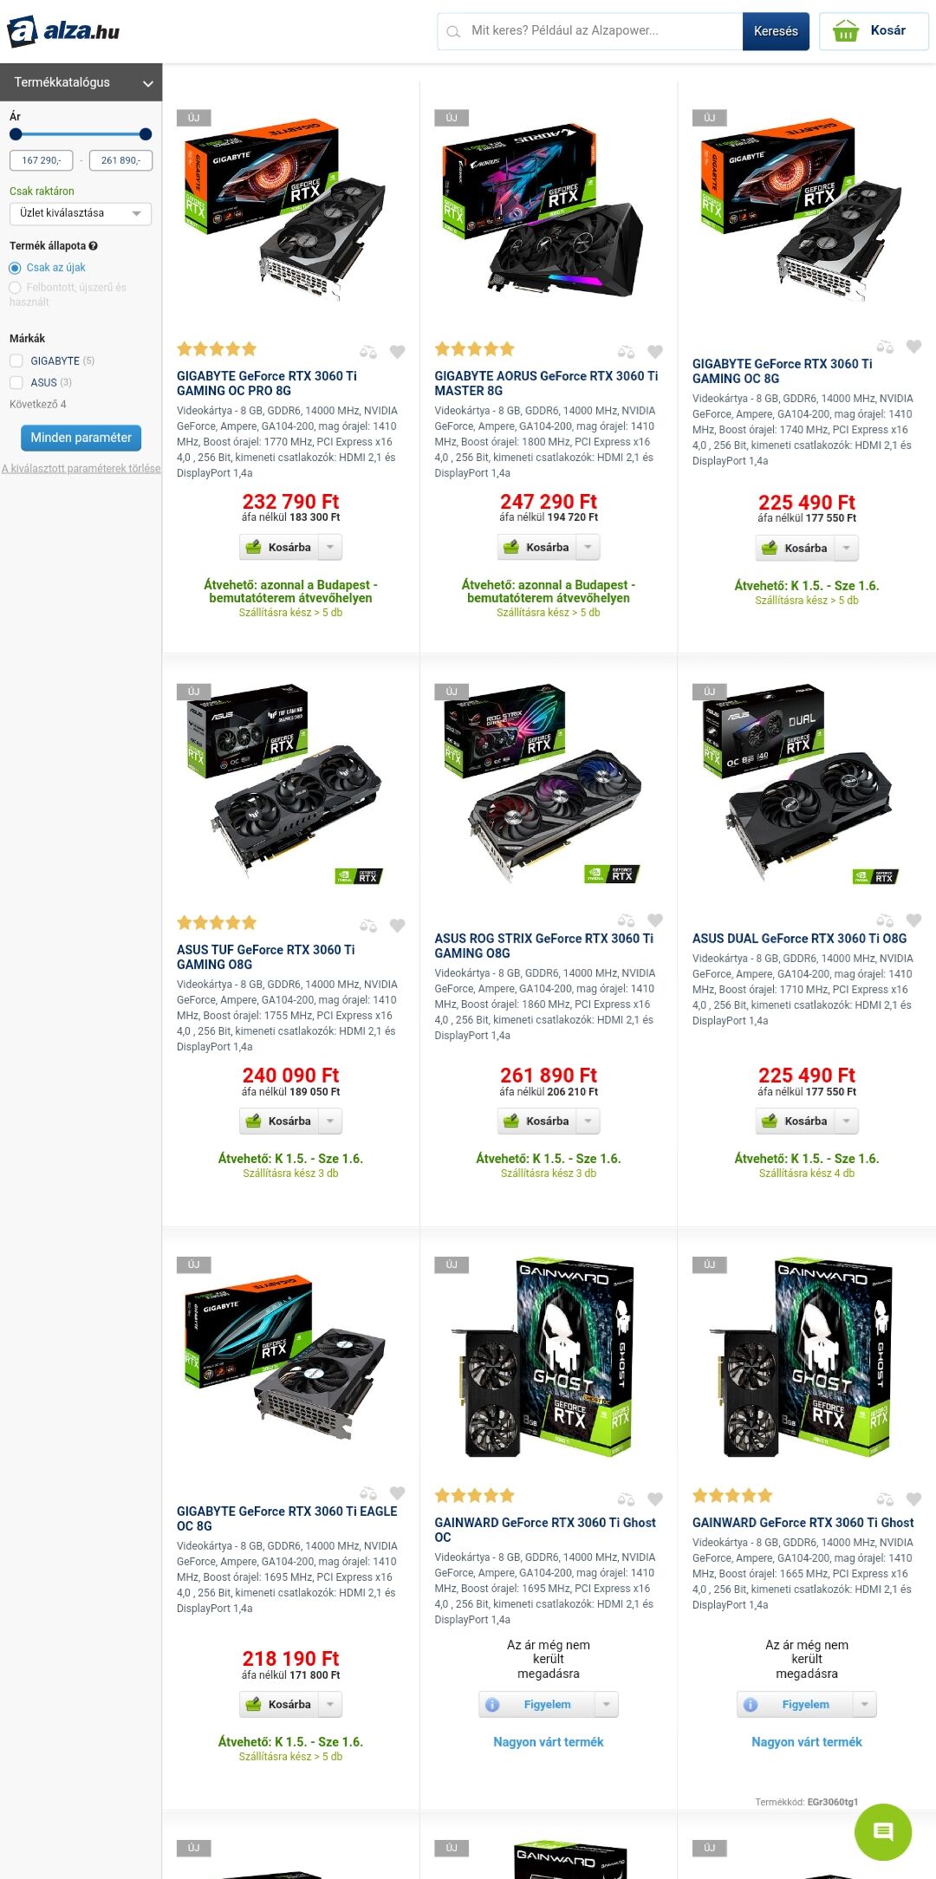Click the Minden paraméter button

81,438
